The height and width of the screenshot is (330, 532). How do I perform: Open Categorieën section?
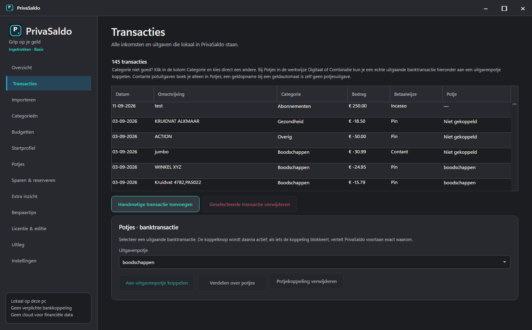click(48, 116)
